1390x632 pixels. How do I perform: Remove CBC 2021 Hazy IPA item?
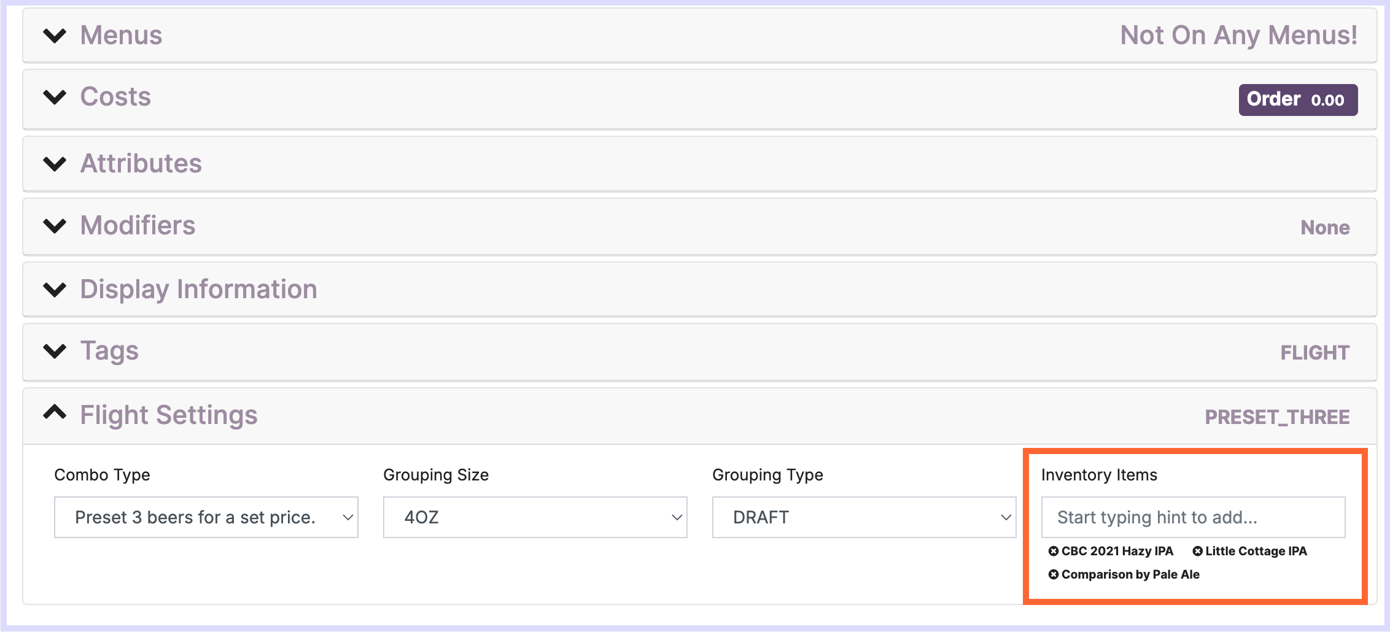coord(1053,551)
